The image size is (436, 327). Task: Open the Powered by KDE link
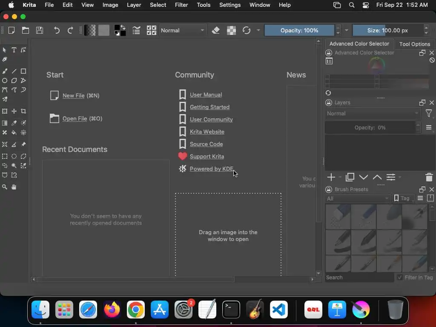point(212,169)
